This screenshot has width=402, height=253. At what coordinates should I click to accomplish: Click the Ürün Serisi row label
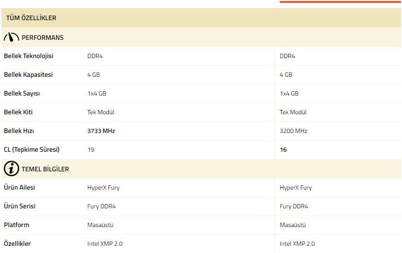20,206
